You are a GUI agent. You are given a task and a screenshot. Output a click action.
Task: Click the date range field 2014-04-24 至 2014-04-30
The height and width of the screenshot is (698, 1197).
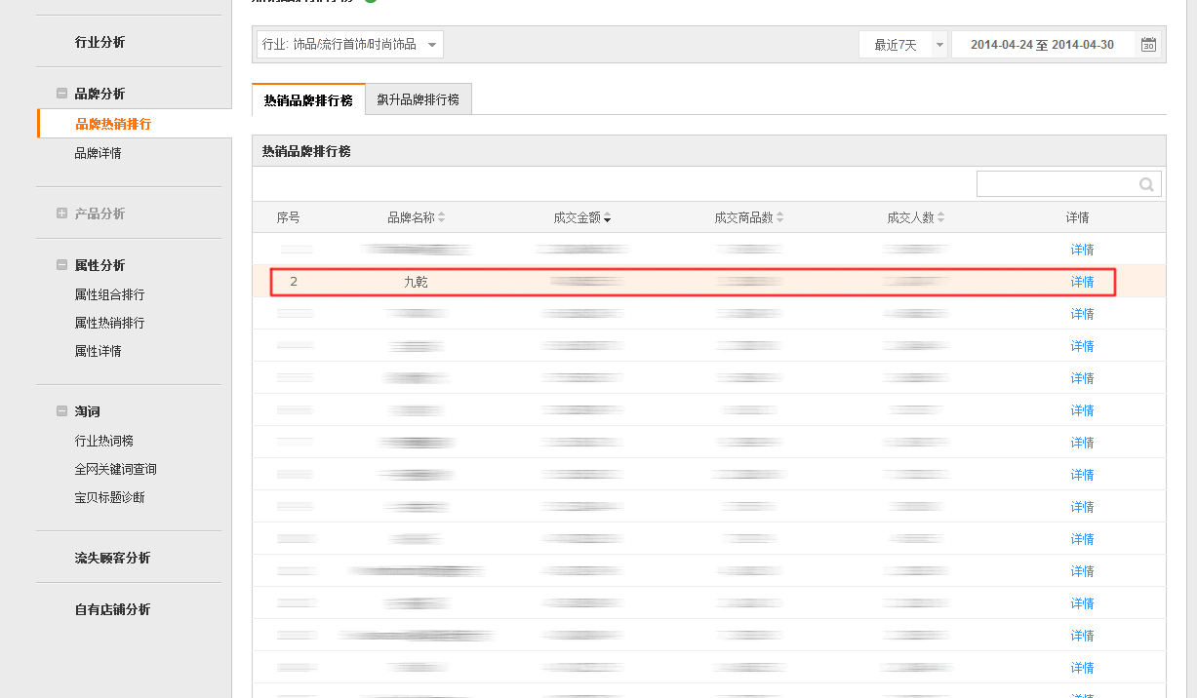1043,45
